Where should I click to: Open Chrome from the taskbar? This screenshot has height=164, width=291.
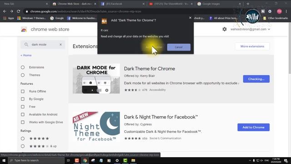(x=85, y=160)
